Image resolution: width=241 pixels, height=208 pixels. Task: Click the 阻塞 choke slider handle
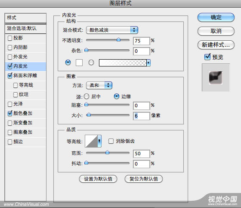click(87, 105)
